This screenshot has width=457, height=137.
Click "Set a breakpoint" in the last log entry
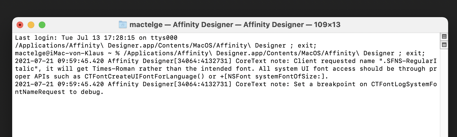pos(325,84)
